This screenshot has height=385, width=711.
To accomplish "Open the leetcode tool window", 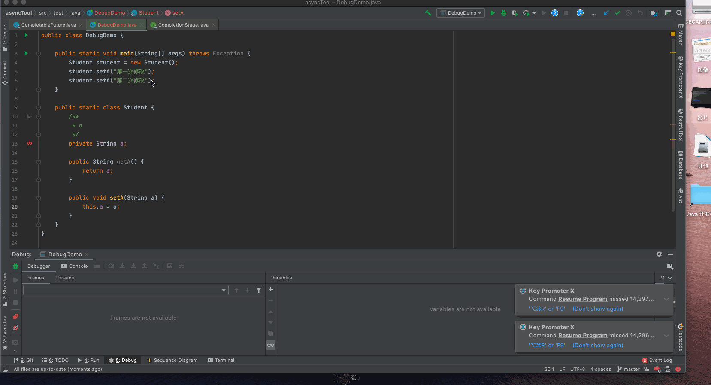I will [x=681, y=337].
